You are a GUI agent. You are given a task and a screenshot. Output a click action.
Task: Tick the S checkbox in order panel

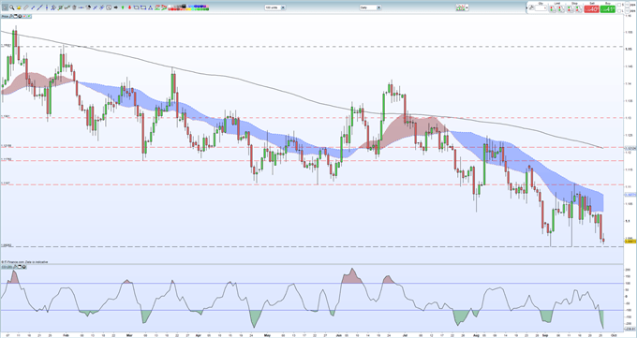(618, 5)
